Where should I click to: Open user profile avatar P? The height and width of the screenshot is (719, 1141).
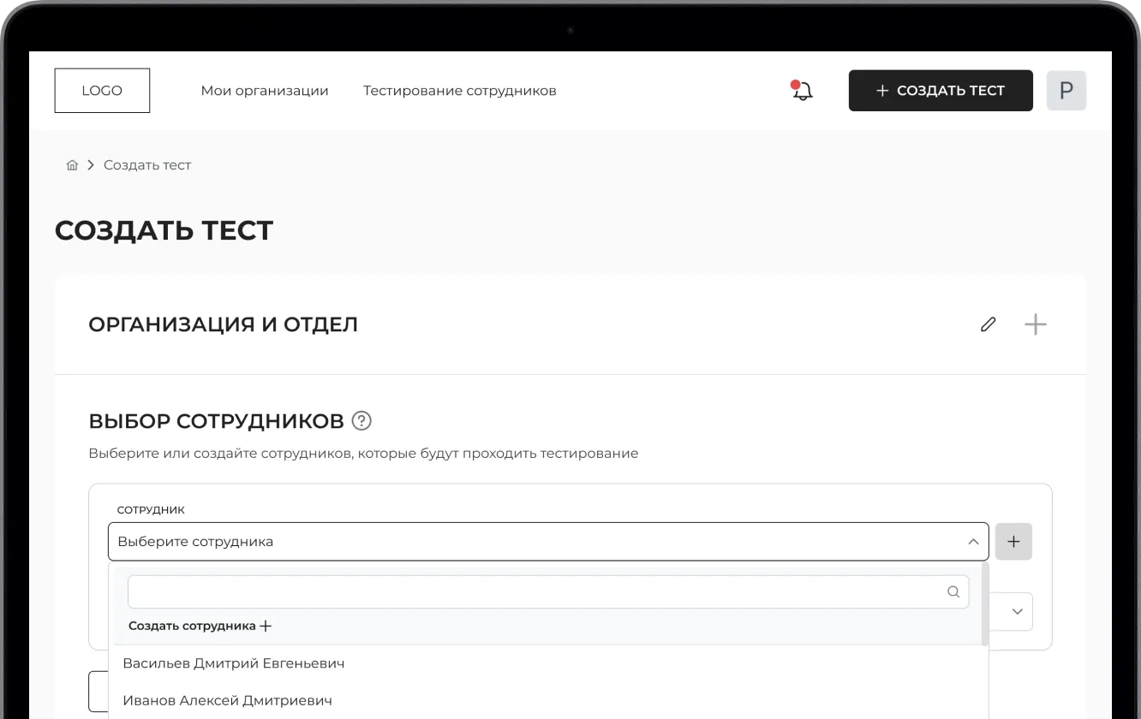click(x=1066, y=91)
